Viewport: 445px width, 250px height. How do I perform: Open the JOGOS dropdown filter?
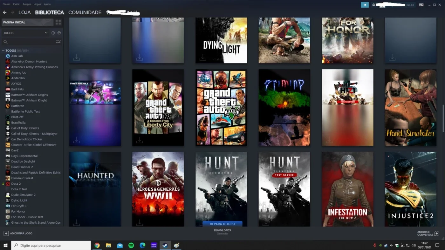coord(25,33)
